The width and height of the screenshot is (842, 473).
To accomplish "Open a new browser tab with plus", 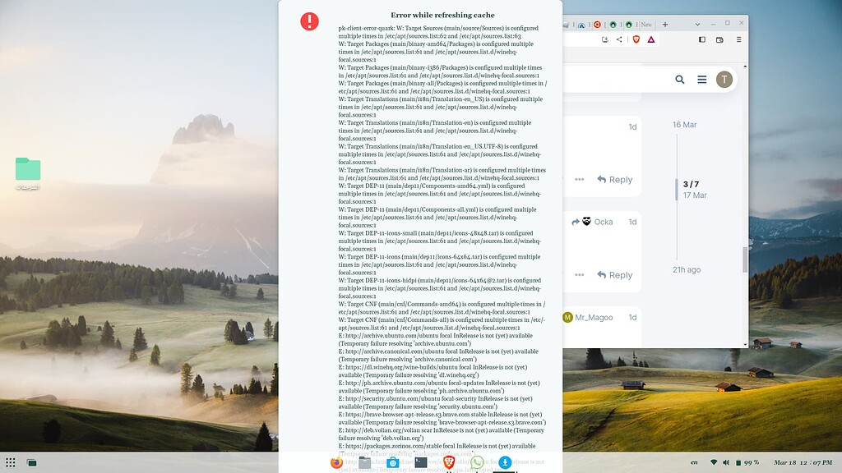I will (x=664, y=25).
